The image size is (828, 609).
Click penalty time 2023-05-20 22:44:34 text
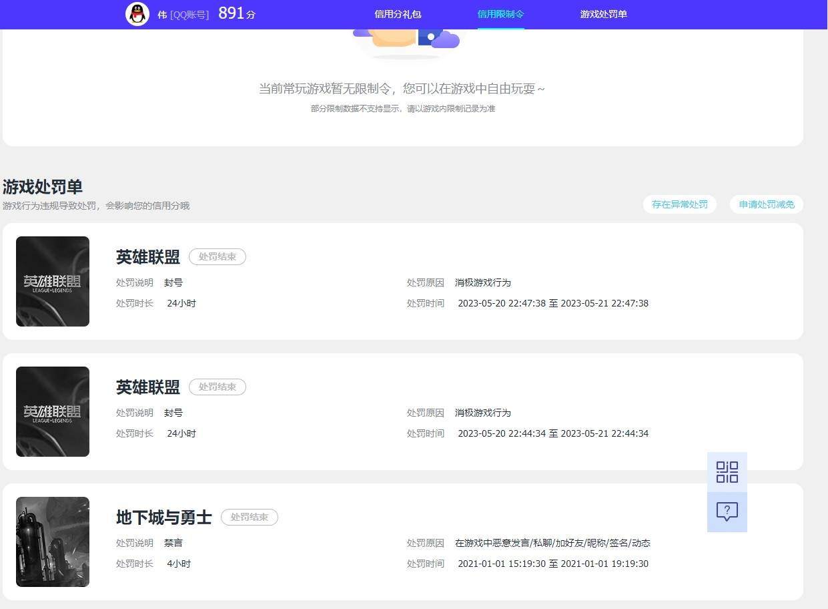[x=553, y=433]
